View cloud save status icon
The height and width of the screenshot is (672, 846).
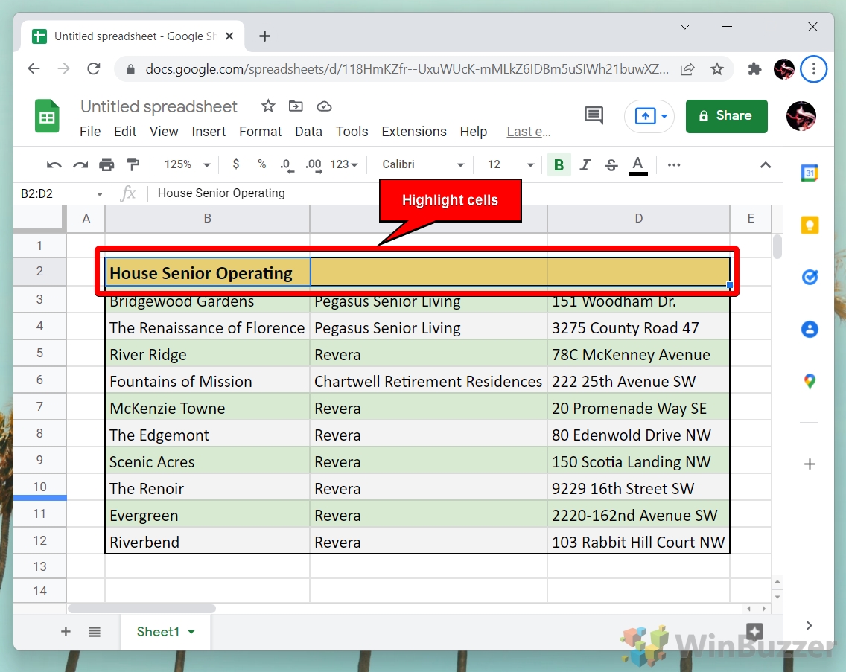pyautogui.click(x=324, y=106)
